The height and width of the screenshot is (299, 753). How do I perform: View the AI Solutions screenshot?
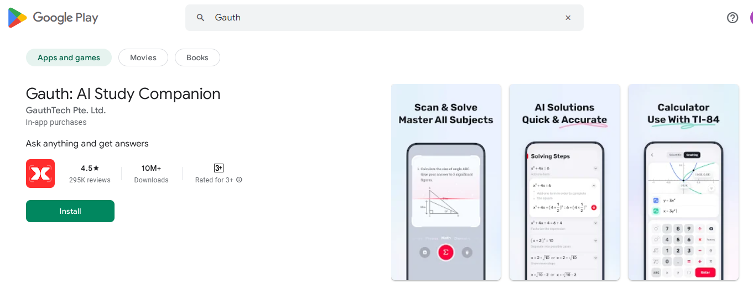[564, 182]
